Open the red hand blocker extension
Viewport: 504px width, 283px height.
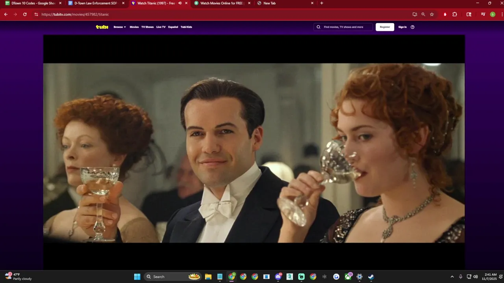click(445, 14)
